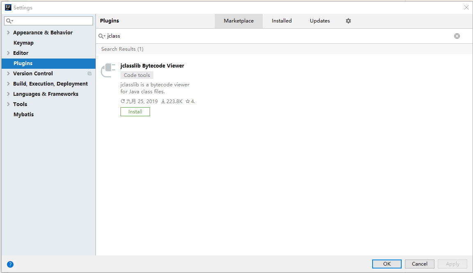
Task: Switch to the Marketplace tab
Action: pyautogui.click(x=239, y=21)
